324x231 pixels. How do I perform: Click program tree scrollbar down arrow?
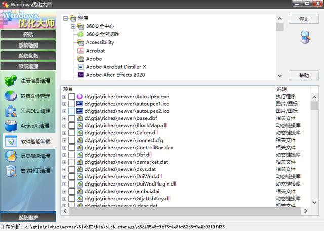click(x=280, y=76)
